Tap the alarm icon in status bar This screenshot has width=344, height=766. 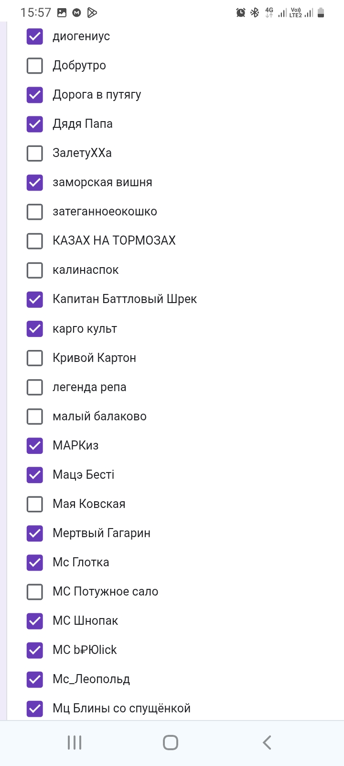(x=241, y=12)
